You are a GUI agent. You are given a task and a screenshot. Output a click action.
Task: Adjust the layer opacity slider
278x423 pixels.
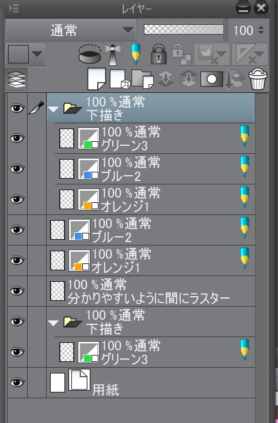click(184, 29)
